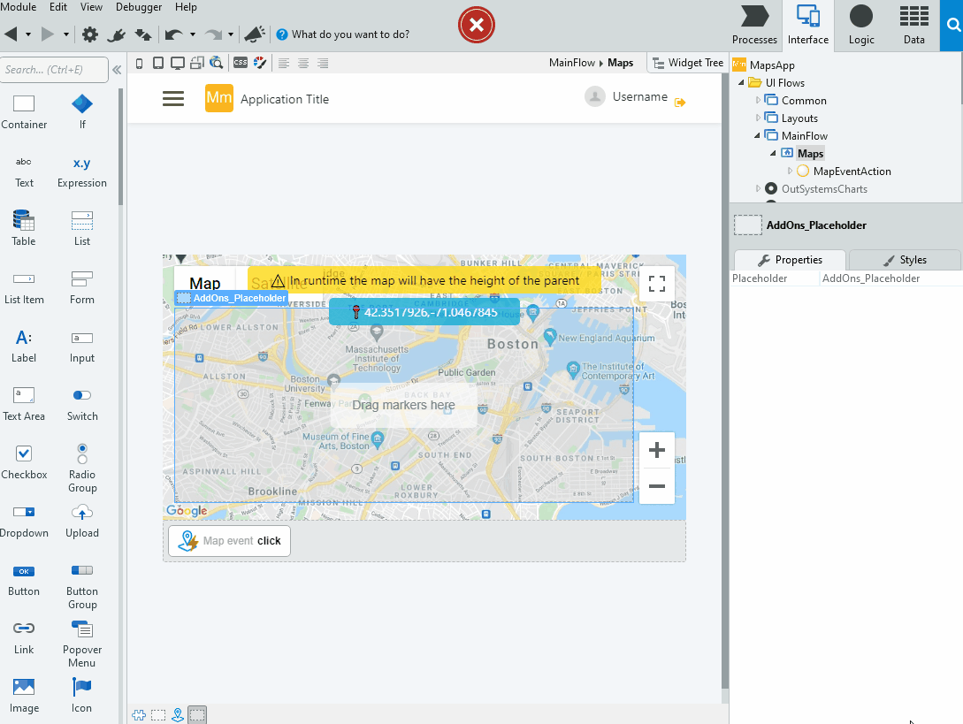963x724 pixels.
Task: Expand the Common flow
Action: tap(758, 100)
